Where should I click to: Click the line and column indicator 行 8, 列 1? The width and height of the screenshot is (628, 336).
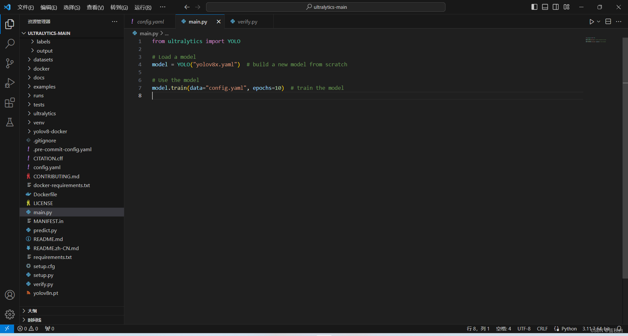pos(478,328)
